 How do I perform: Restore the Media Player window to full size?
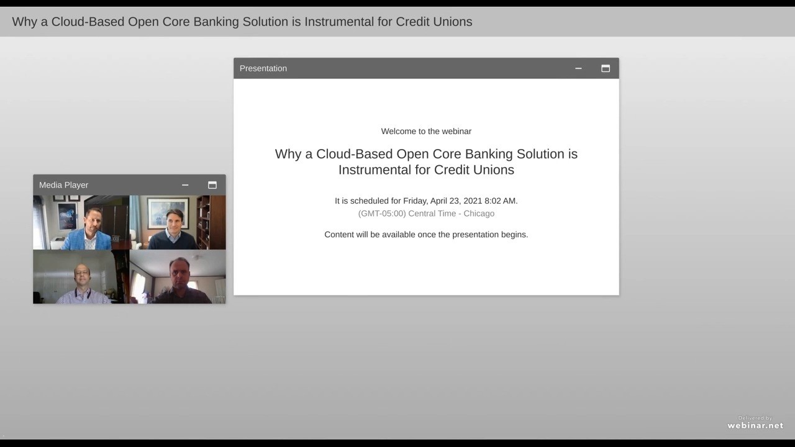(x=212, y=185)
